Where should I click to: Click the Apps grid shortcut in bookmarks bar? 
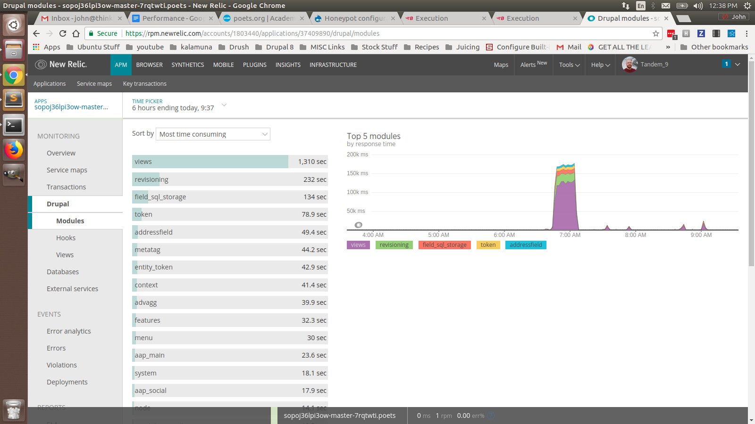(46, 47)
